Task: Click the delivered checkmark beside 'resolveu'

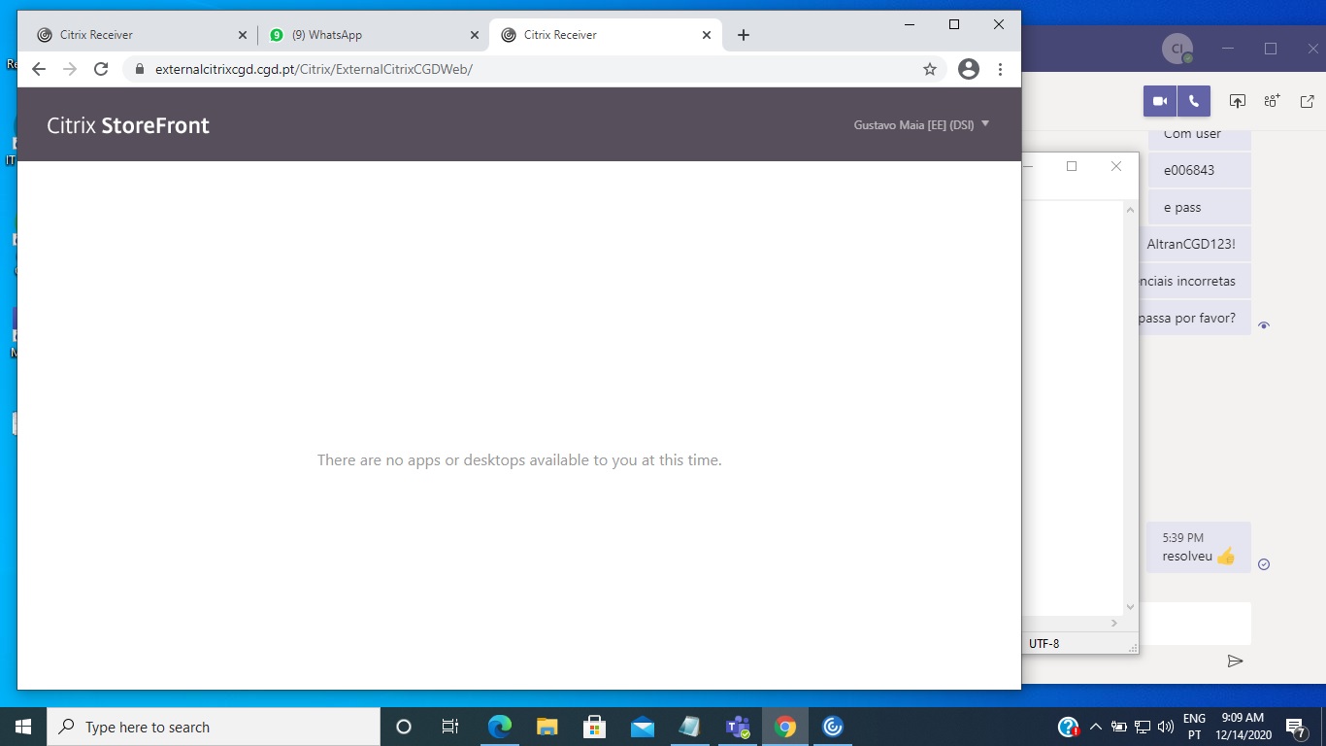Action: coord(1264,564)
